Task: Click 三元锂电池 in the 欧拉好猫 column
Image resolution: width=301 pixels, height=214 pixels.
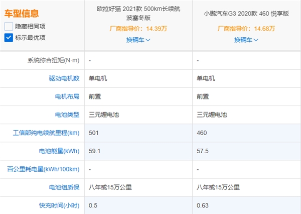Action: [104, 115]
